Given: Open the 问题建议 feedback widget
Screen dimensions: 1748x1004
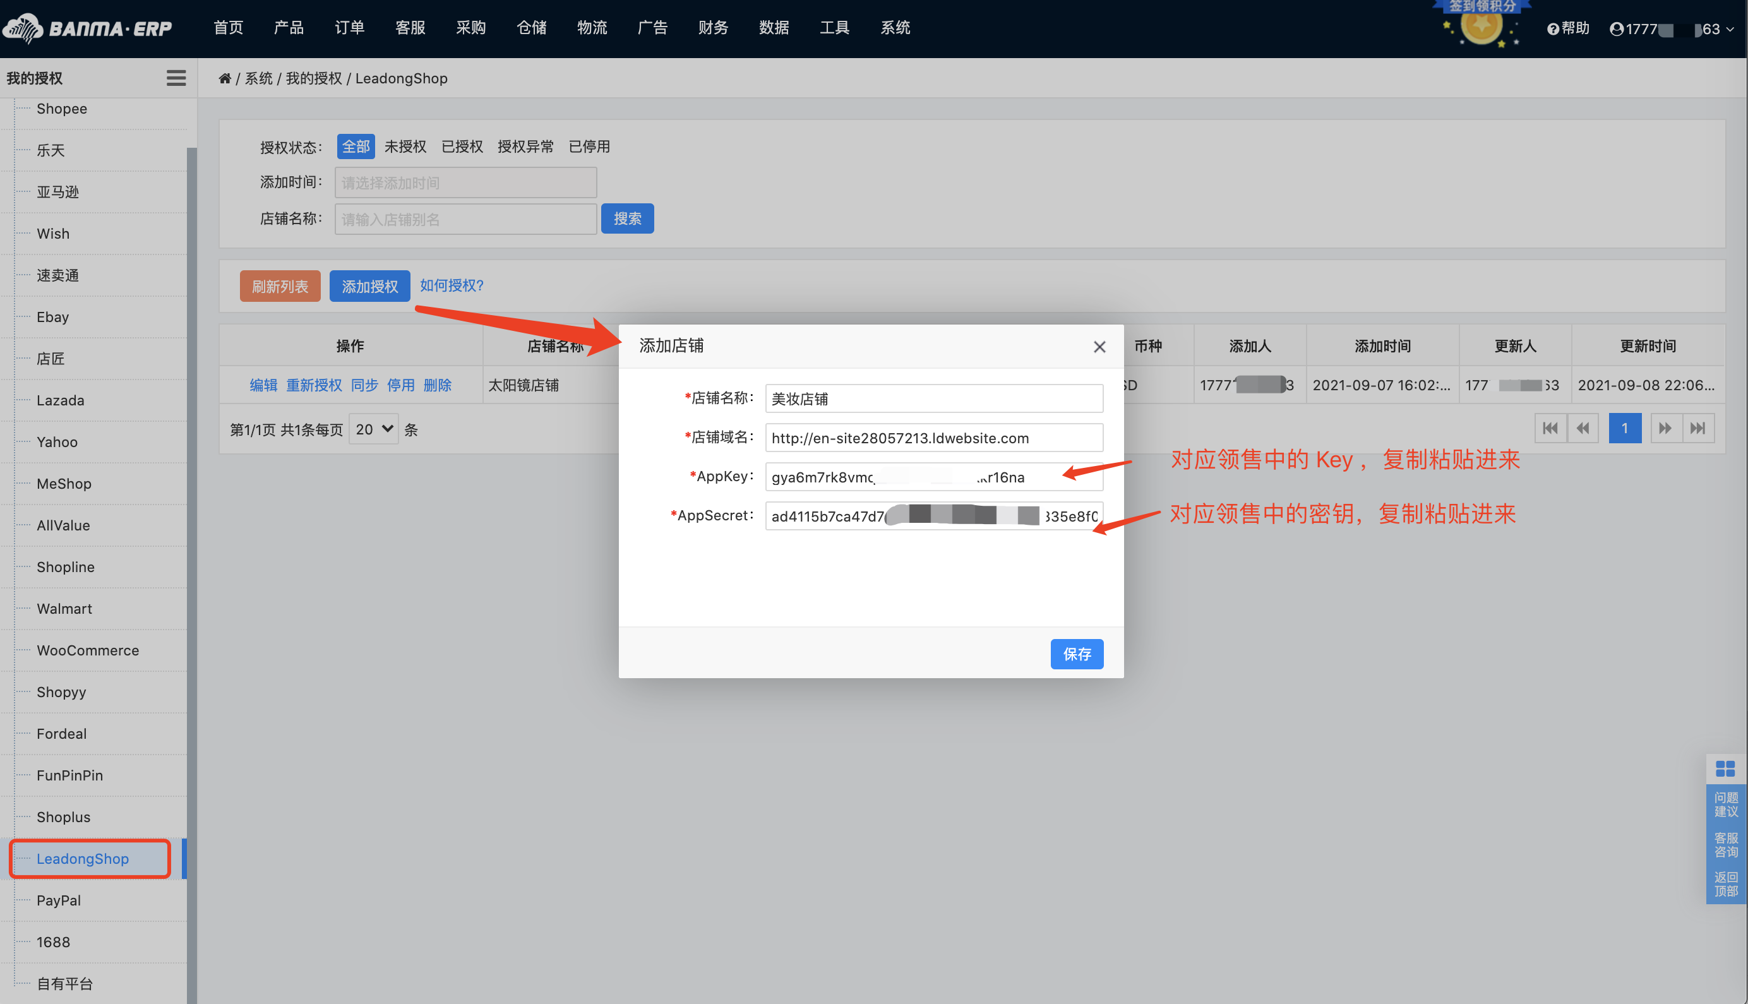Looking at the screenshot, I should pos(1727,804).
